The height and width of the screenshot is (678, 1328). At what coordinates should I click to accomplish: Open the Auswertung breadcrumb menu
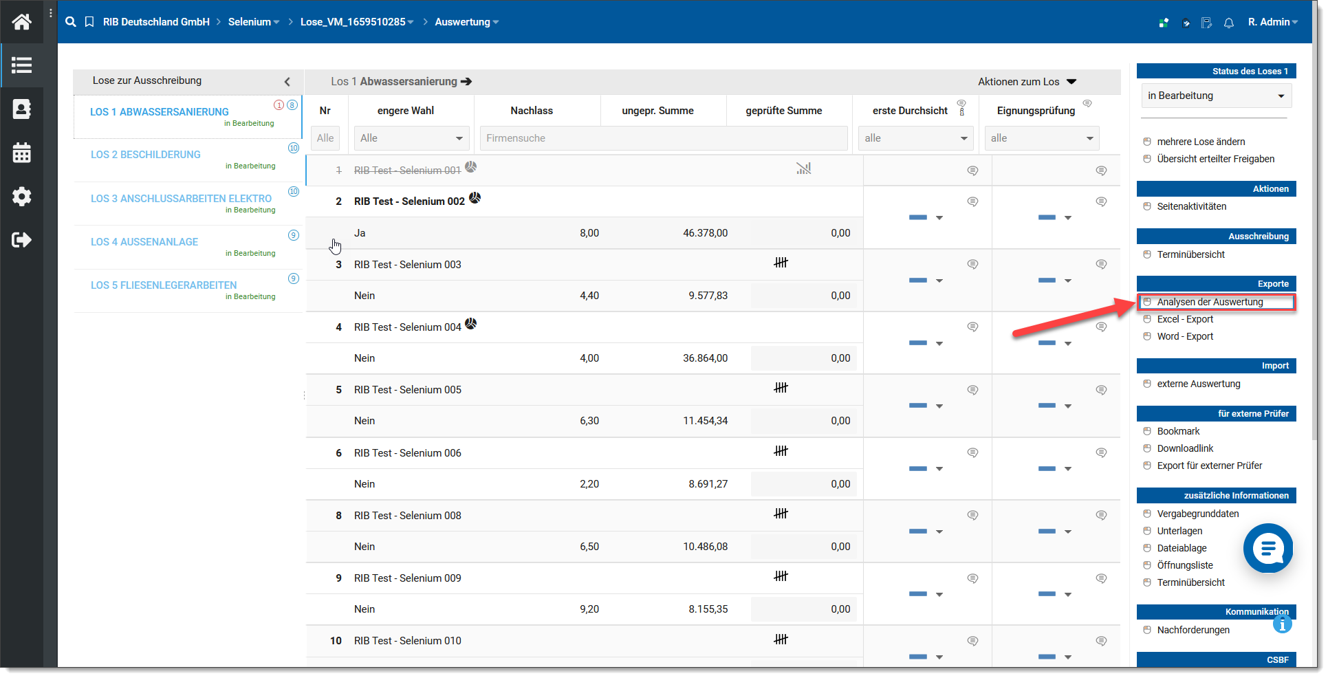466,22
